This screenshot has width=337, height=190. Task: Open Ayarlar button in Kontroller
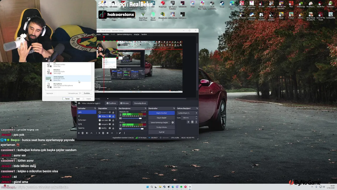(161, 132)
